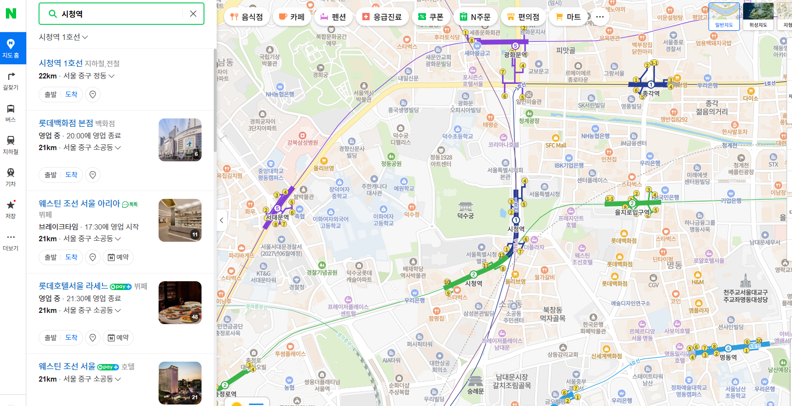Set 시청역 1호선 as departure with 출발

pyautogui.click(x=51, y=94)
